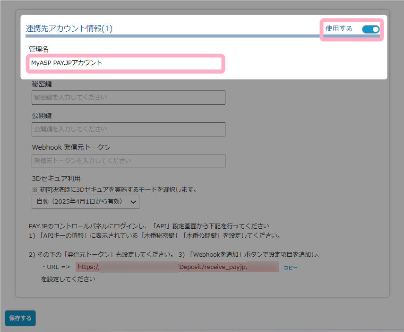The image size is (404, 332).
Task: Click the コピー link beside the URL
Action: tap(290, 268)
